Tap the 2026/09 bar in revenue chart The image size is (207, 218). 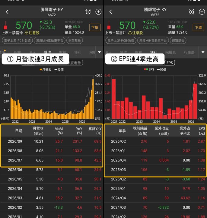[x=93, y=99]
